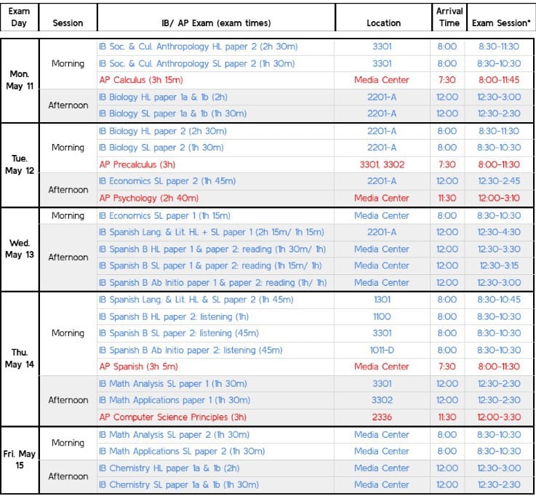536x496 pixels.
Task: Click Thursday's 'Afternoon' session cell
Action: 68,400
